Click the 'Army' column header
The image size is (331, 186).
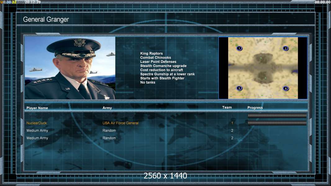[x=107, y=108]
